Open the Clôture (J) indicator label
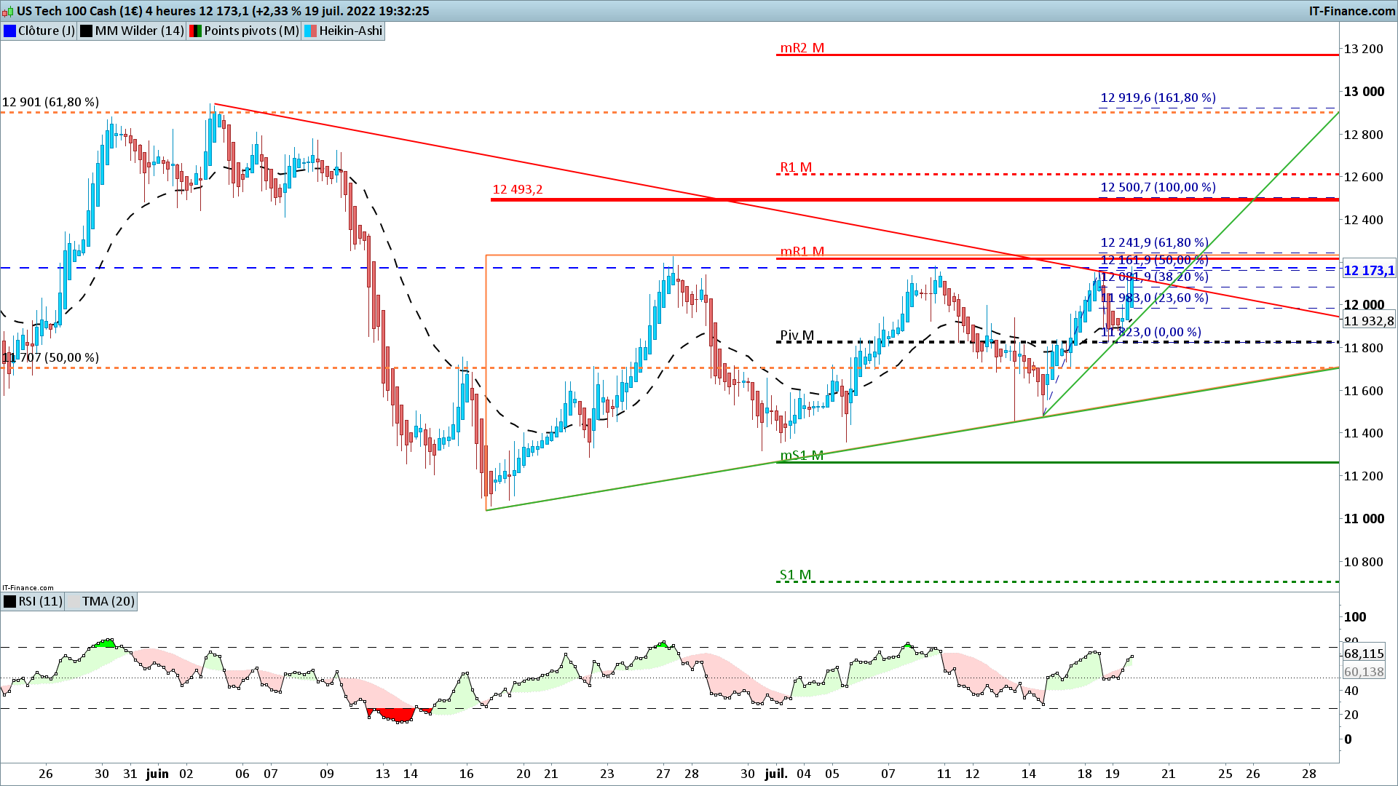The image size is (1398, 786). (46, 31)
